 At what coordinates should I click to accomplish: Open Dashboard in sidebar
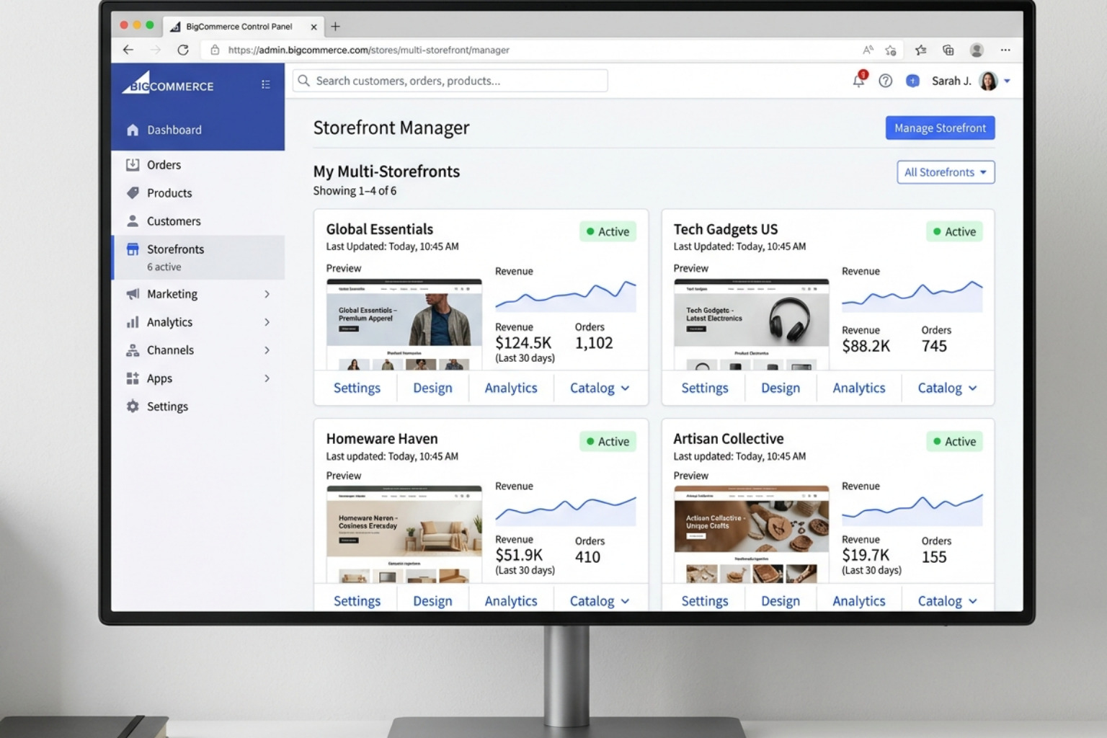coord(198,130)
